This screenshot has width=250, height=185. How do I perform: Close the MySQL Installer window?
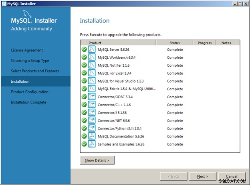click(x=246, y=4)
